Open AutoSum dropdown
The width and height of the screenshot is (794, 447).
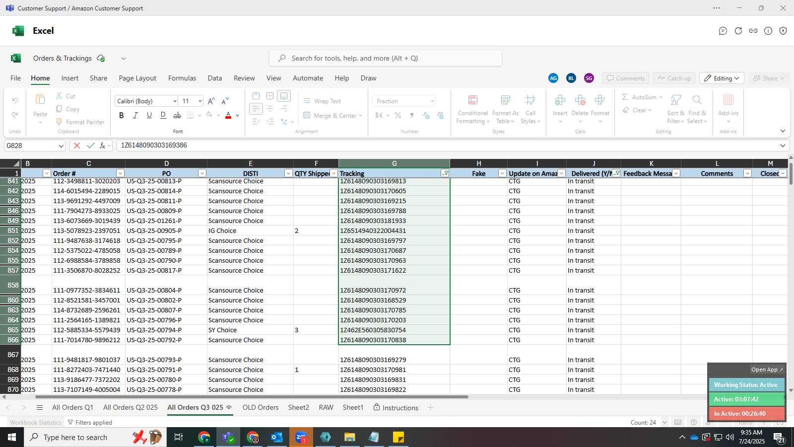[661, 97]
